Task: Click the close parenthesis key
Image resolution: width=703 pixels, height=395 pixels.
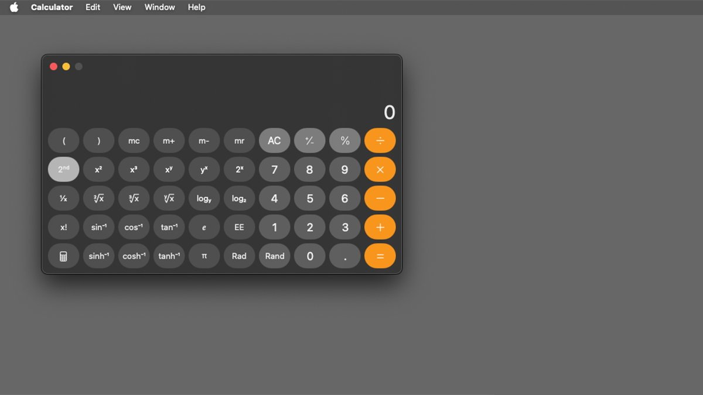Action: click(x=98, y=140)
